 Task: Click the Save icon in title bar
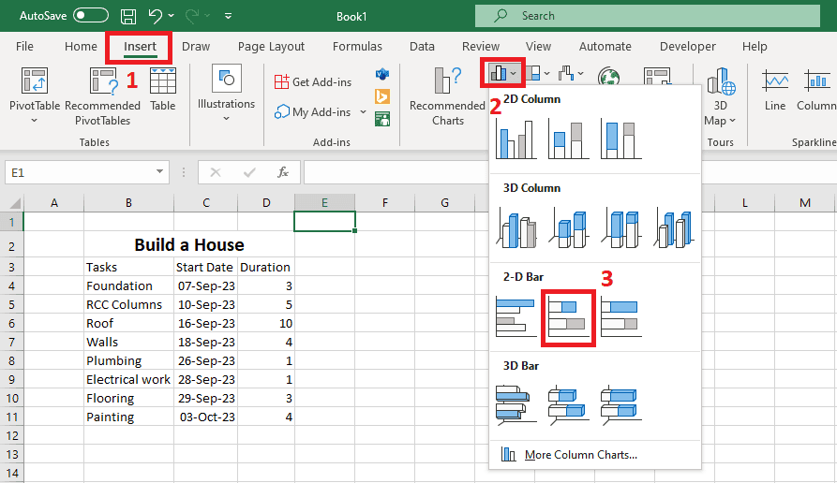128,16
